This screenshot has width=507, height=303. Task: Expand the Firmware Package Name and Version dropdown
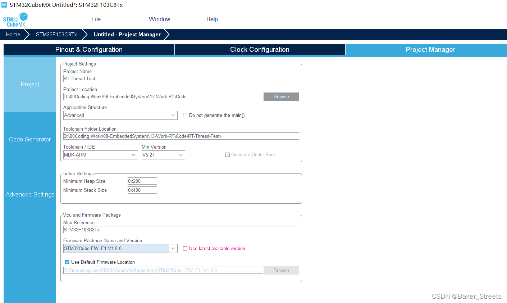click(120, 248)
